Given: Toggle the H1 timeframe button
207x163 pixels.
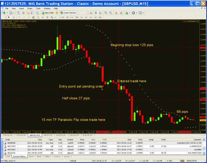Looking at the screenshot, I should [81, 17].
